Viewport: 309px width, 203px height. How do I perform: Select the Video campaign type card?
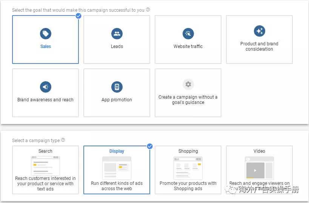(x=259, y=170)
